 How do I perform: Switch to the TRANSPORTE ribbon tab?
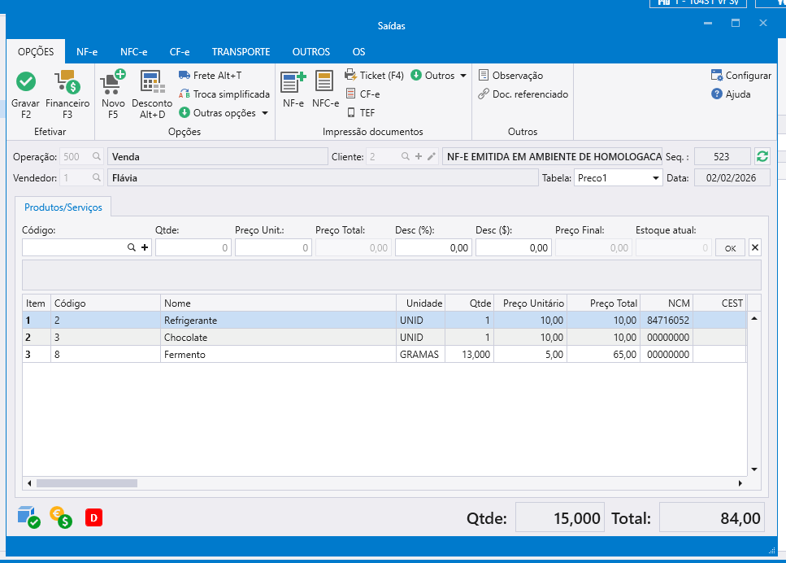click(241, 51)
